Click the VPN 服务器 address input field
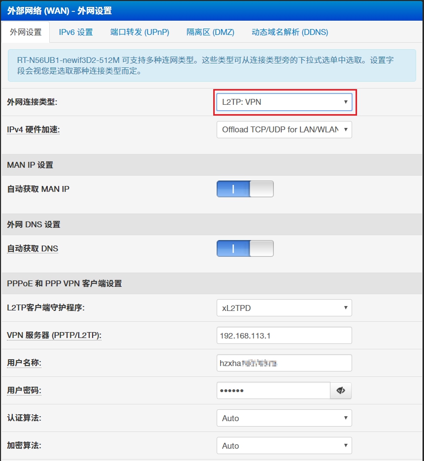Screen dimensions: 424x461 [284, 335]
